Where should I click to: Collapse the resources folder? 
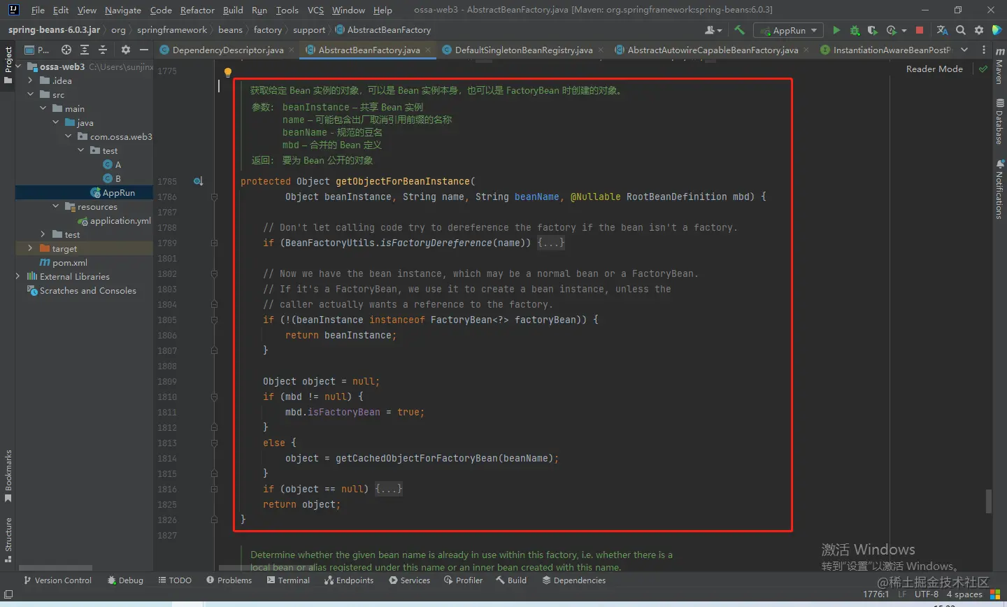pos(56,206)
